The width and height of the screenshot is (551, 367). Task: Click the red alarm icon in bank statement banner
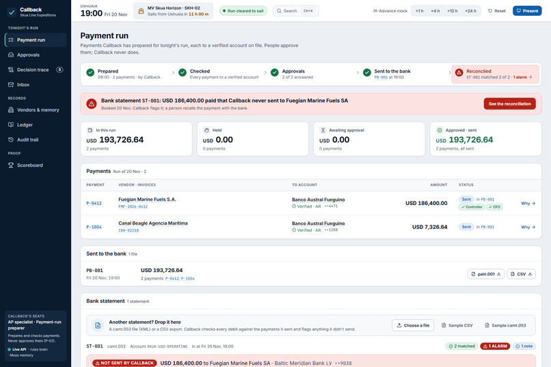coord(92,104)
